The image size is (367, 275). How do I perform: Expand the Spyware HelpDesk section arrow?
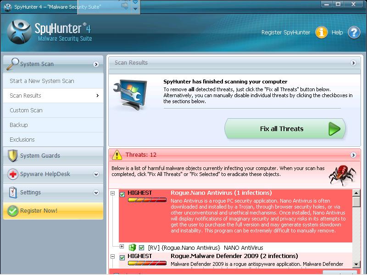point(96,174)
